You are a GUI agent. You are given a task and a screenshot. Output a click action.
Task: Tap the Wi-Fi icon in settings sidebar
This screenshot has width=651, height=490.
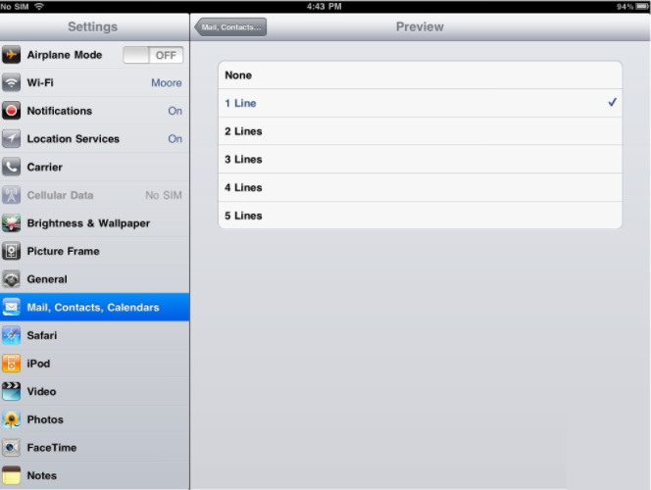point(12,83)
